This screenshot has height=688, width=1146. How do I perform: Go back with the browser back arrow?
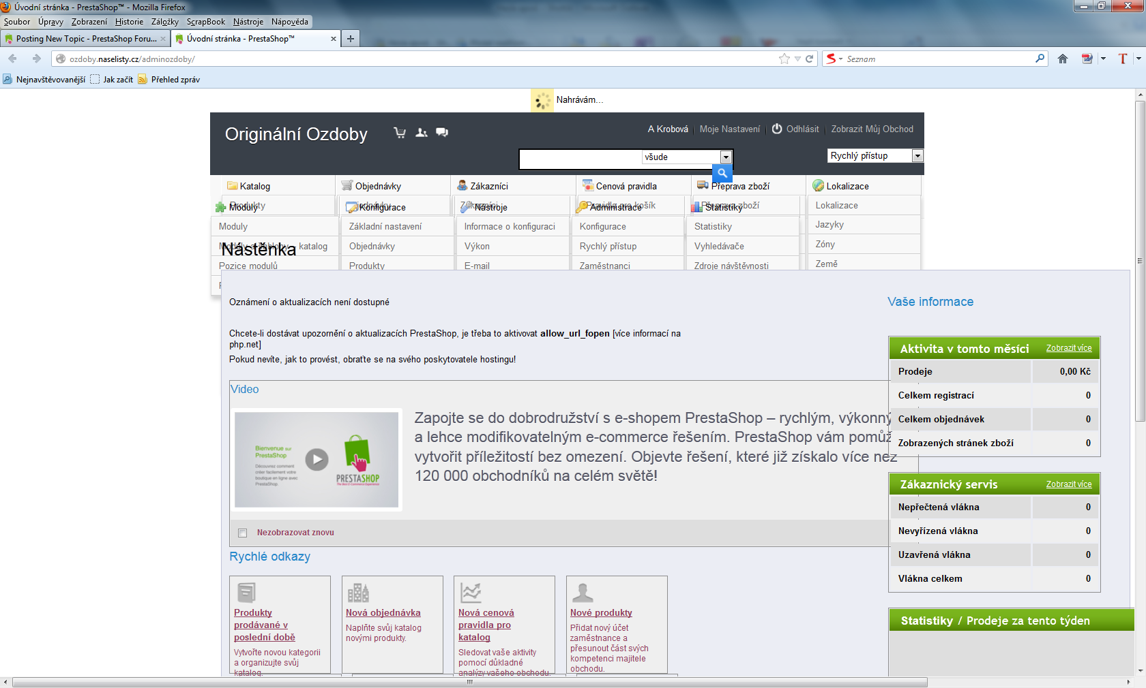pyautogui.click(x=12, y=59)
